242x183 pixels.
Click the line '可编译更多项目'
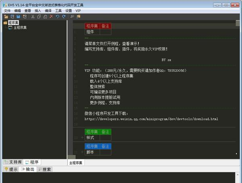click(103, 92)
